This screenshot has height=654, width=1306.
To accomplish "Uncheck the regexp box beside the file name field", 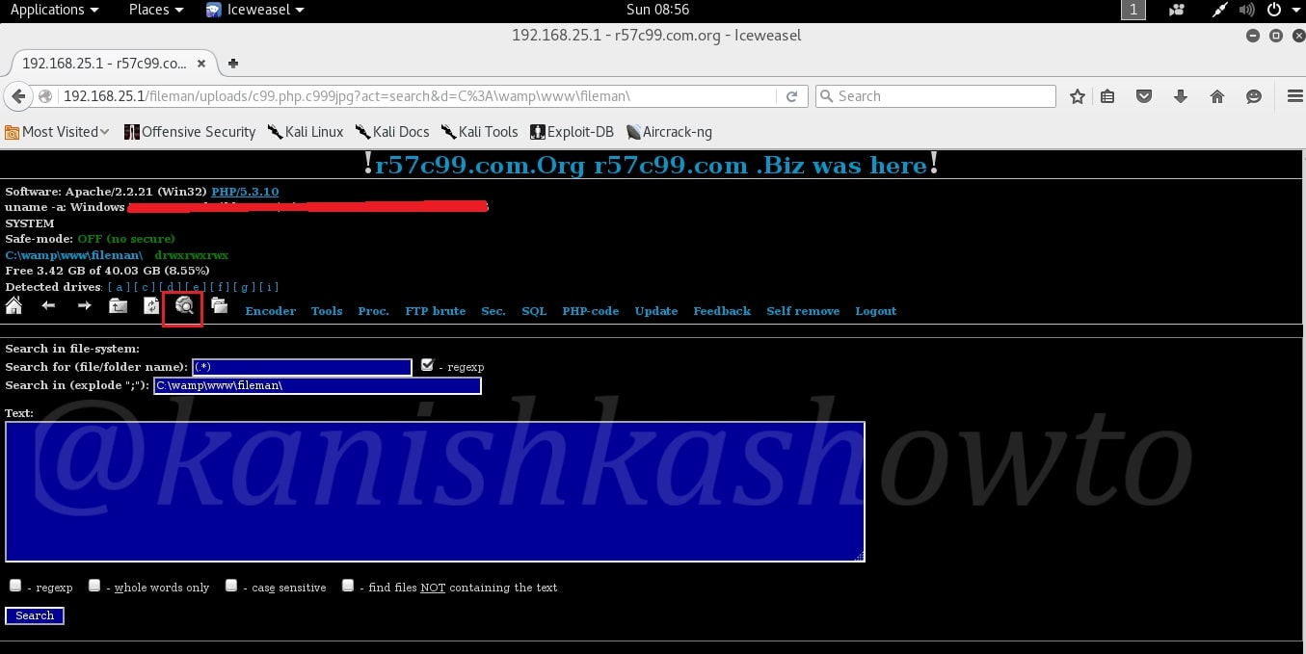I will pos(428,365).
